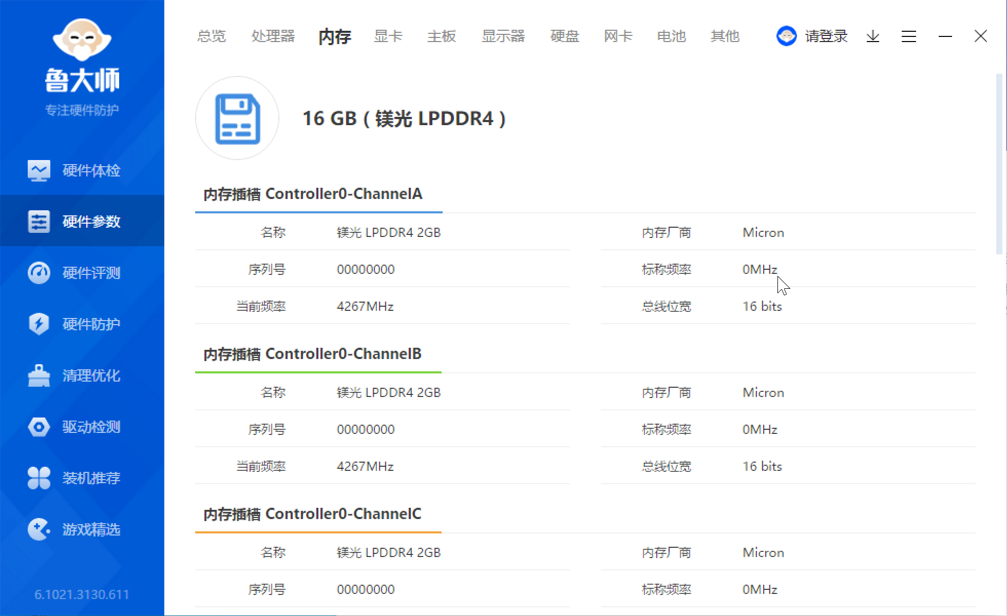
Task: Click ChannelC name value 镁光 LPDDR4 2GB
Action: point(389,552)
